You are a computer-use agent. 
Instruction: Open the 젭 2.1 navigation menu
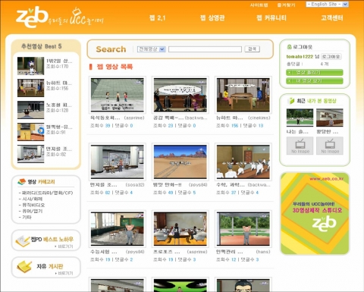pos(158,17)
